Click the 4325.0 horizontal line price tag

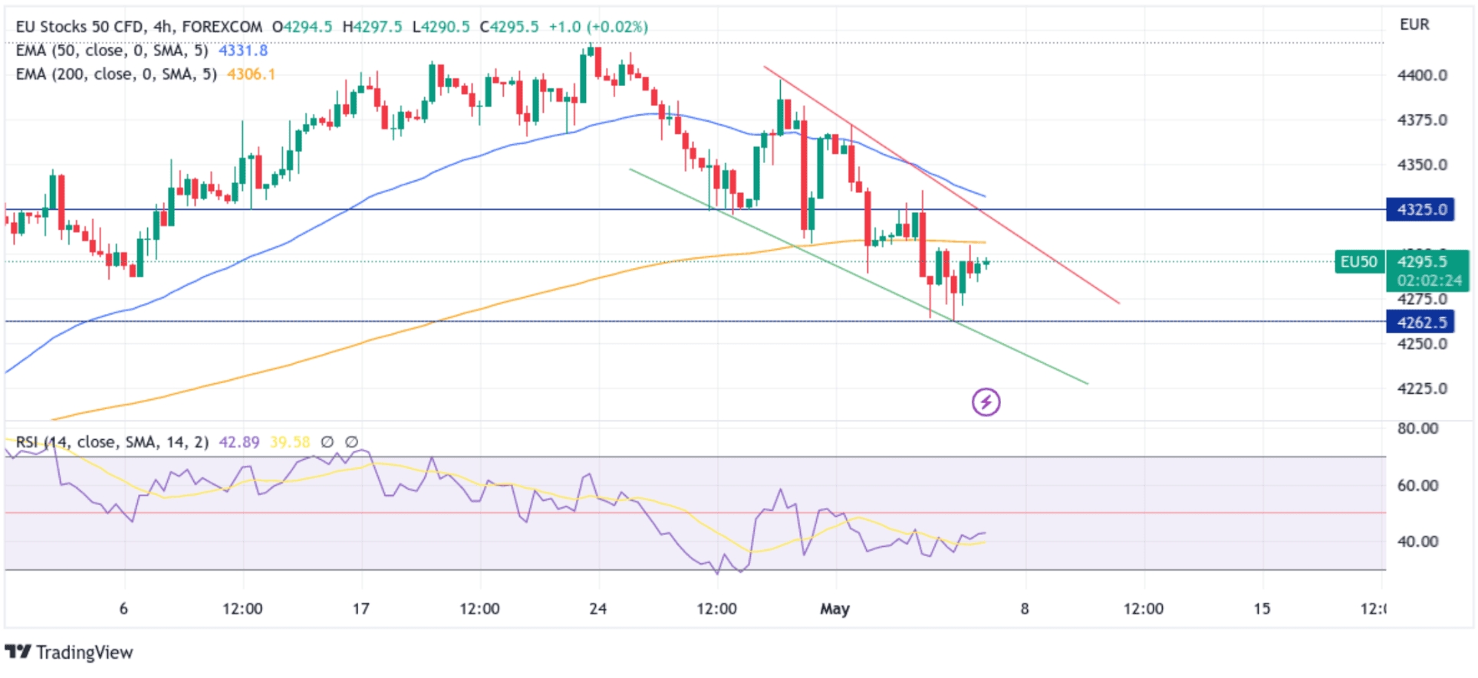tap(1420, 209)
